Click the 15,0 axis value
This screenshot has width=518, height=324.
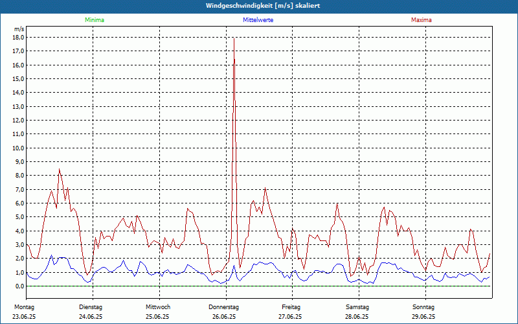coord(19,78)
